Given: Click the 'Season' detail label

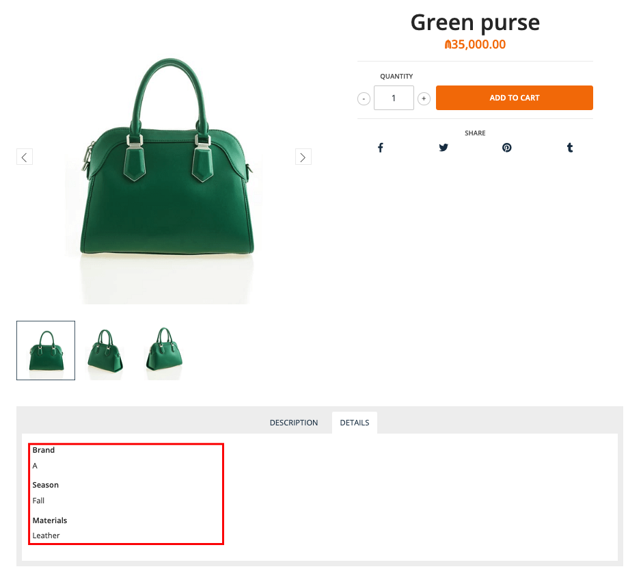Looking at the screenshot, I should [x=45, y=485].
